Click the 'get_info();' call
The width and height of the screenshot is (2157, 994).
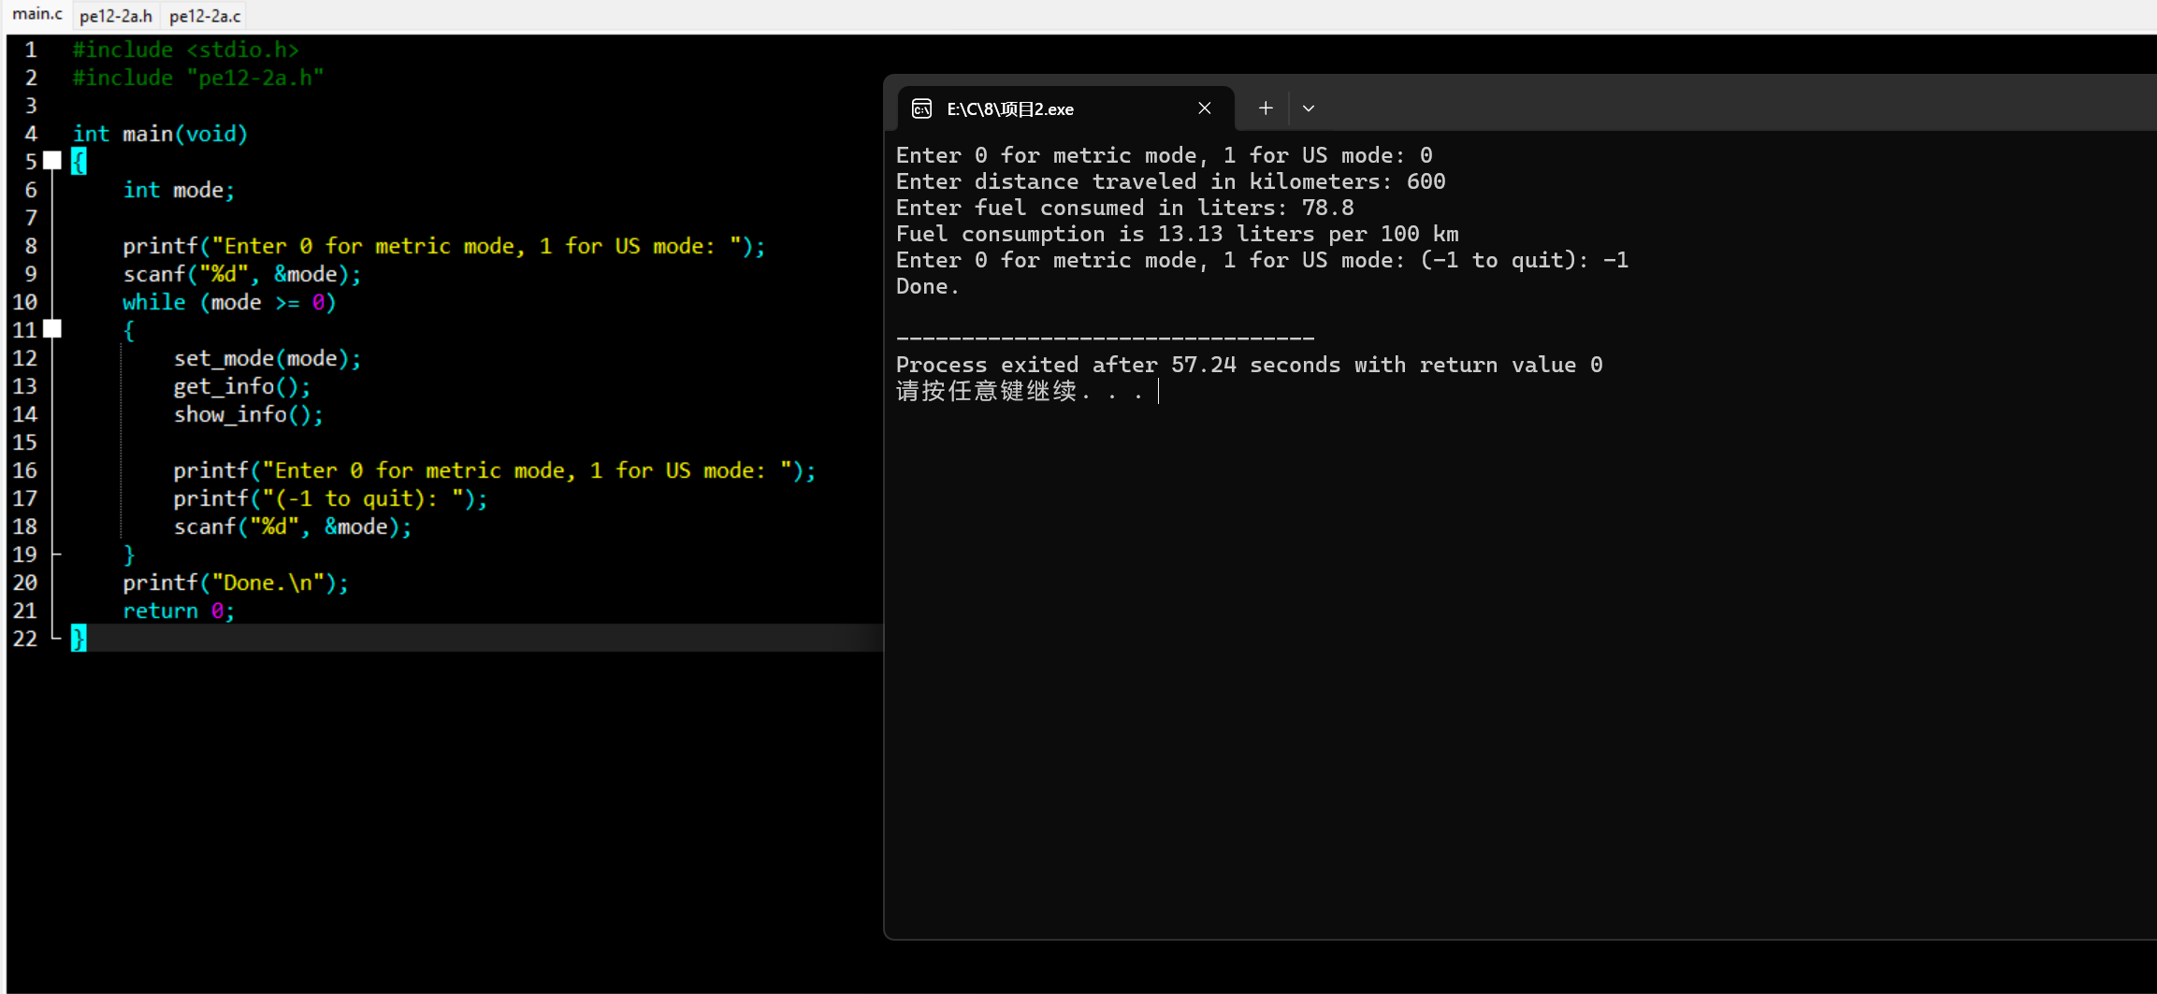pos(242,386)
